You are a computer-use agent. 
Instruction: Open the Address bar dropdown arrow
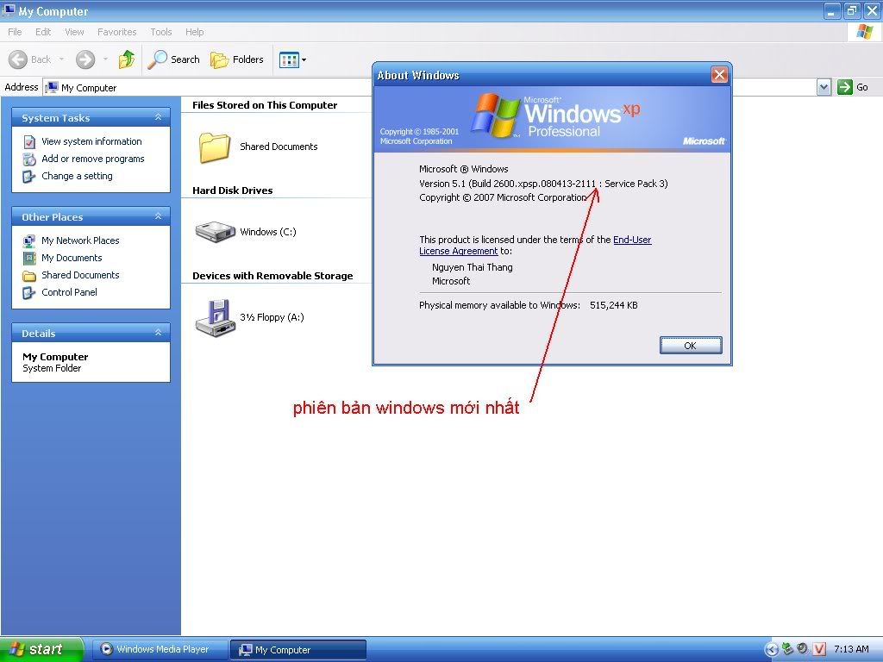(x=824, y=87)
